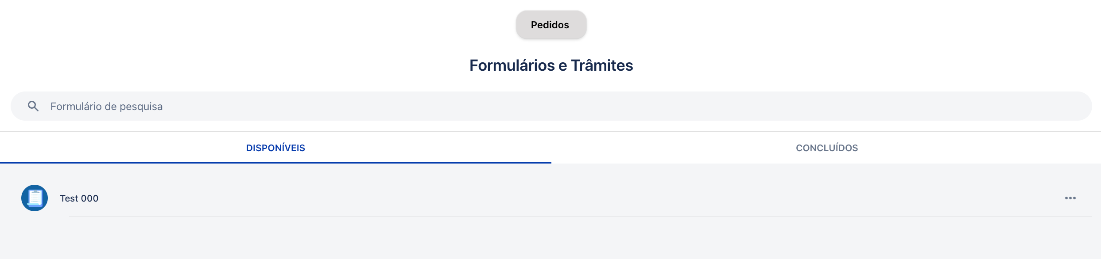Screen dimensions: 1101x259
Task: Click inside the search bar placeholder text
Action: coord(106,107)
